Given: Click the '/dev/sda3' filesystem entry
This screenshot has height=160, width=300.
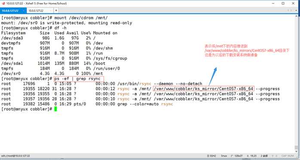Looking at the screenshot, I should (12, 38).
